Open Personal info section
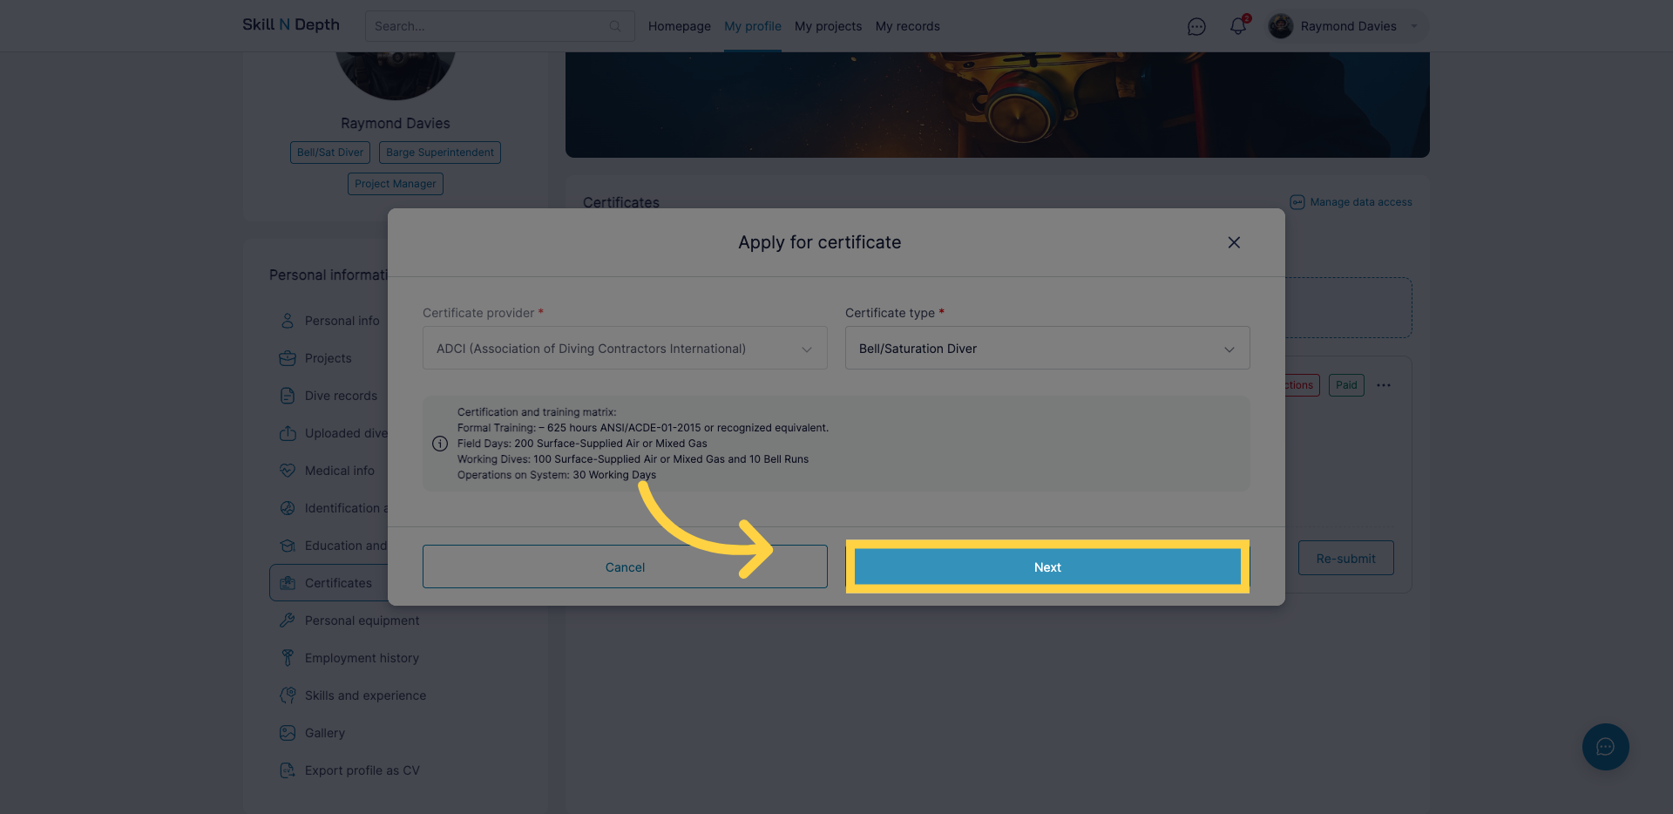Image resolution: width=1673 pixels, height=814 pixels. pyautogui.click(x=342, y=321)
